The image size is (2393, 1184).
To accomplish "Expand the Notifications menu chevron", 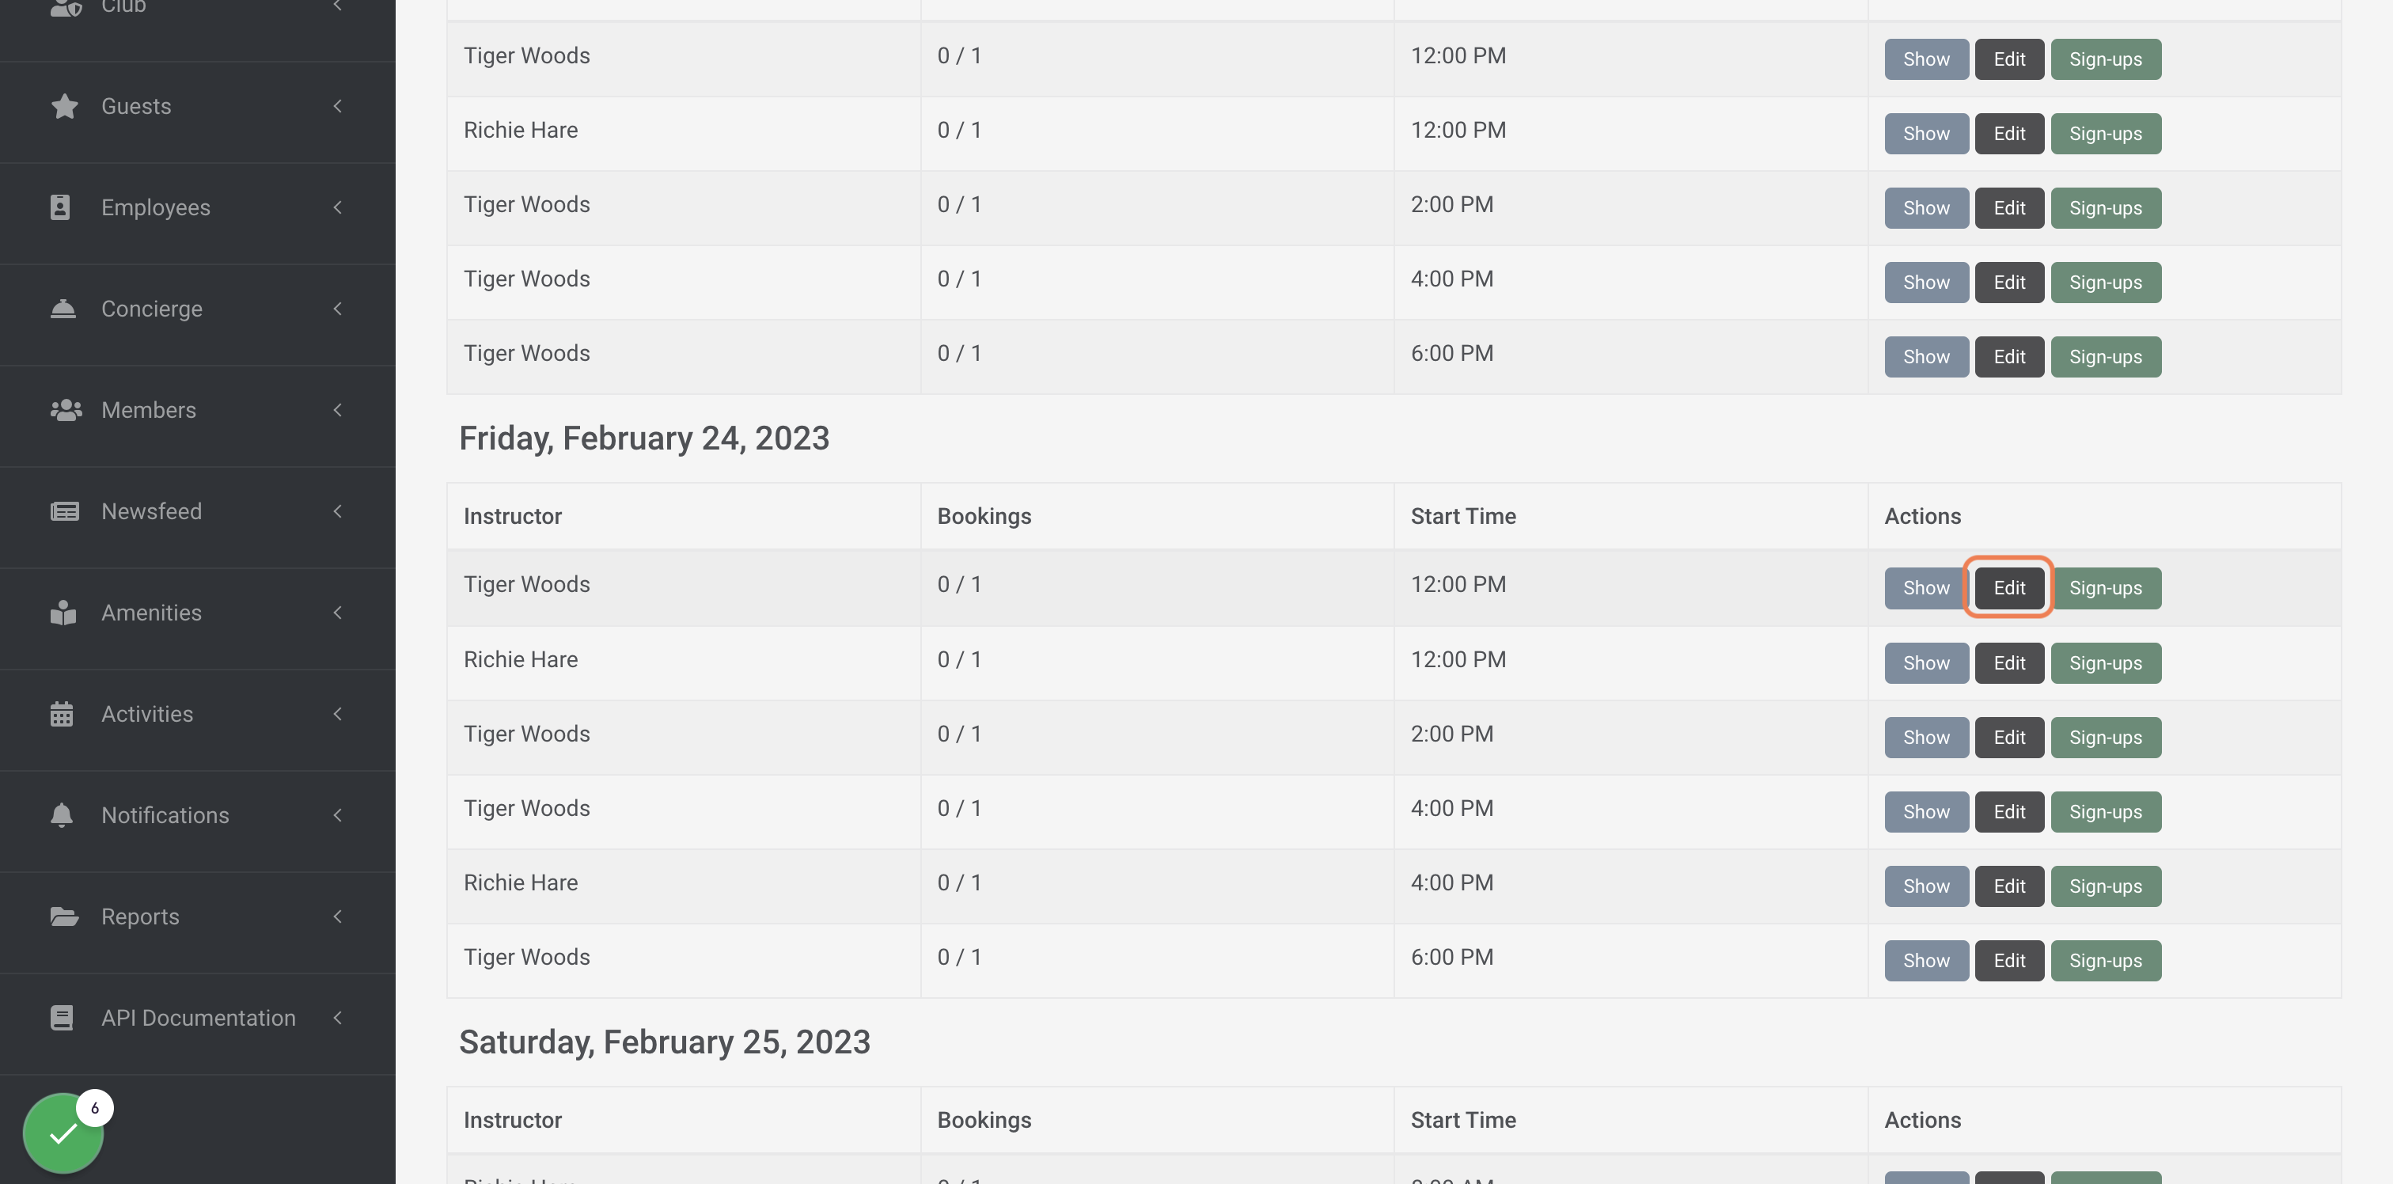I will (x=337, y=815).
